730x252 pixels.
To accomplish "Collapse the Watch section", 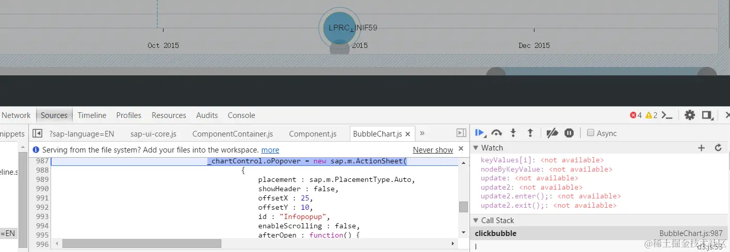I will [x=476, y=148].
